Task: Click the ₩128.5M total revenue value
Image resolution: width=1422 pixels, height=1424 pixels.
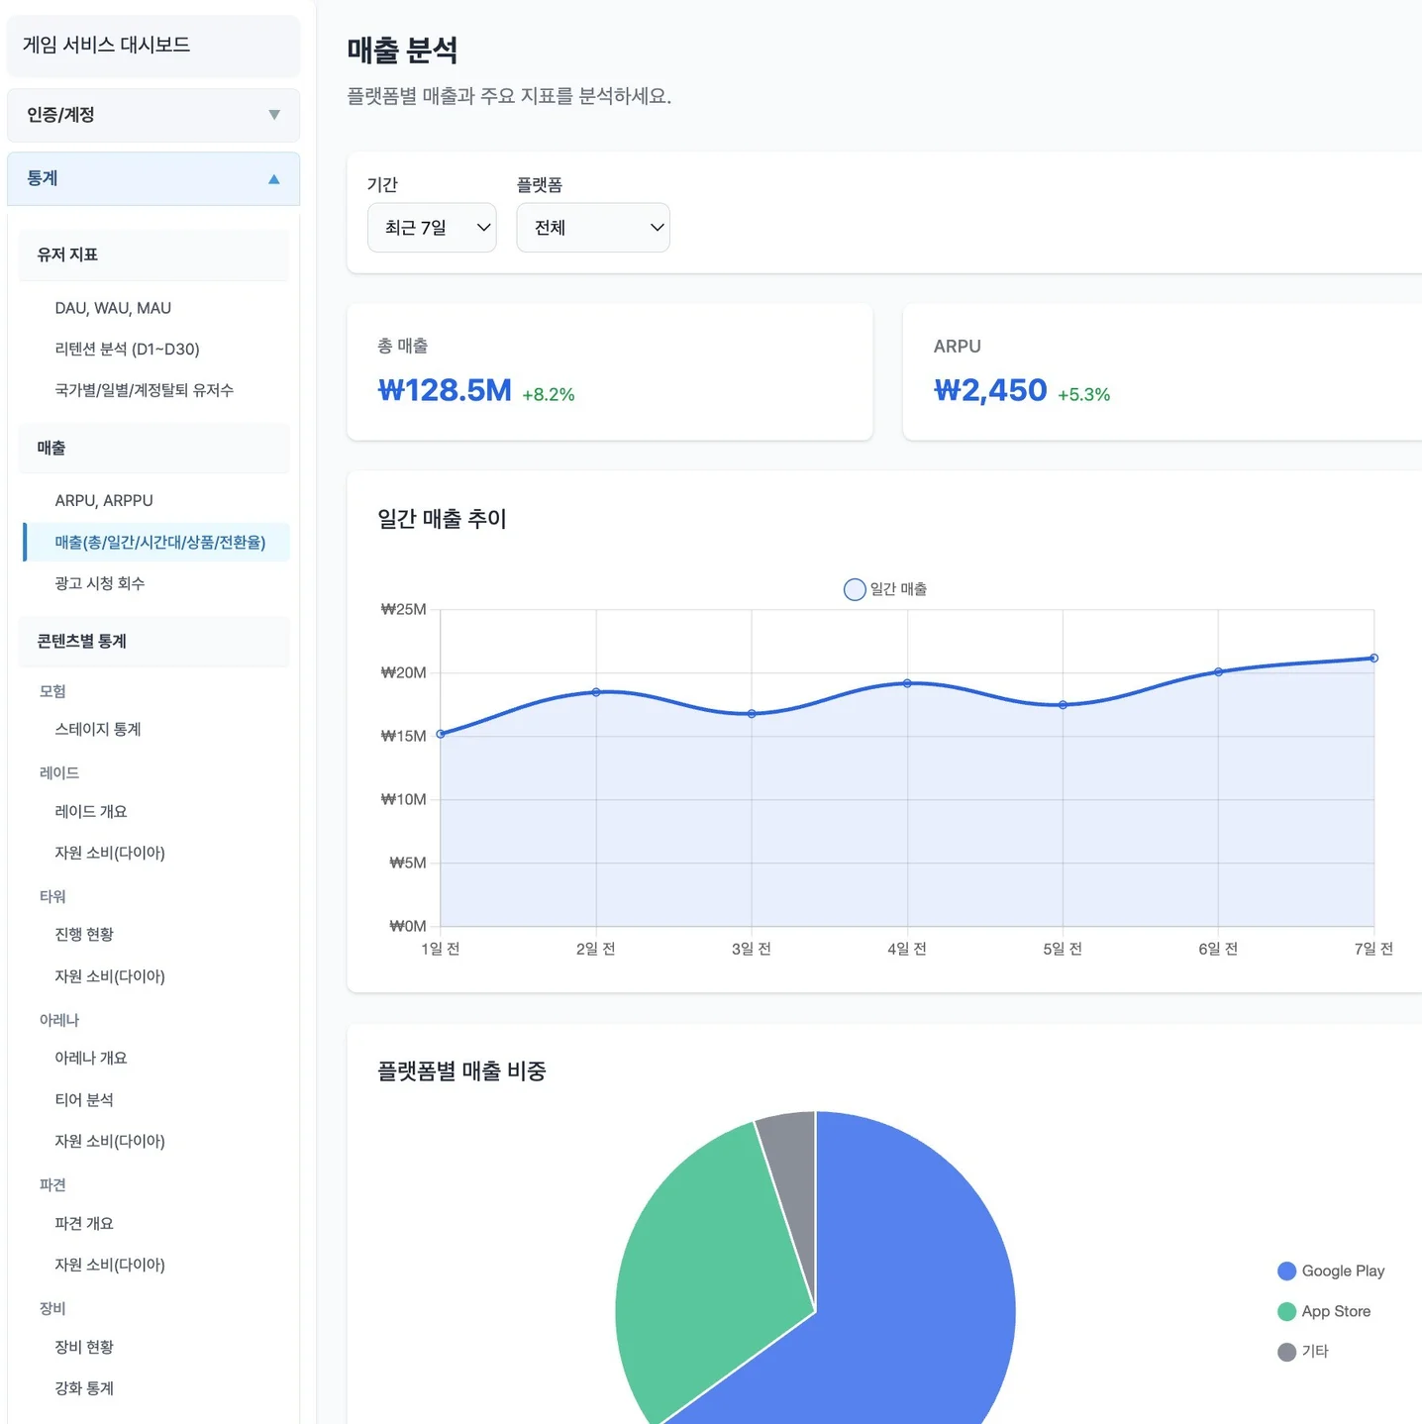Action: [445, 390]
